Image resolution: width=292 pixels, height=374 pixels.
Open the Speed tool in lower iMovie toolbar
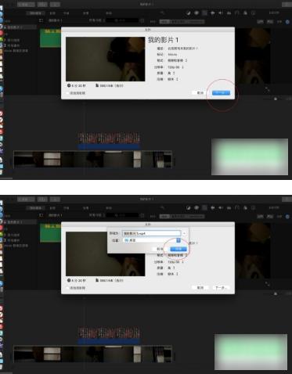tap(237, 208)
